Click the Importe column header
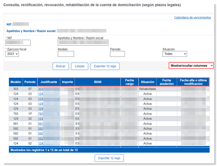217x166 pixels. click(67, 82)
